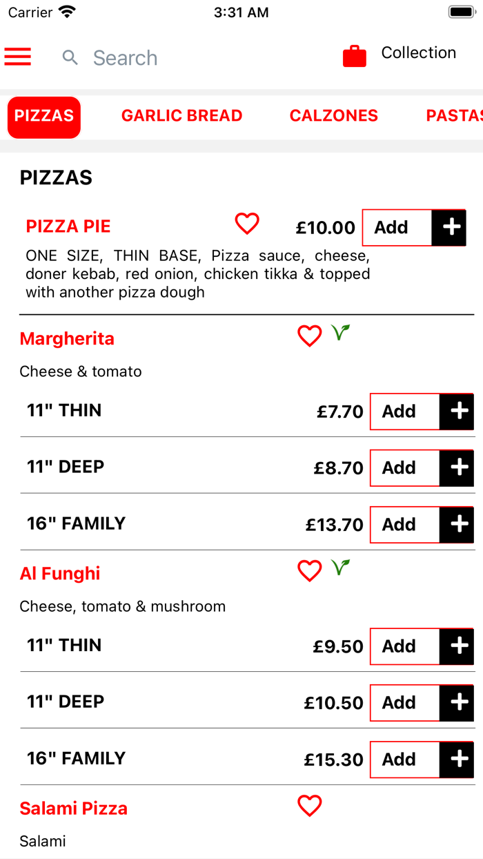The height and width of the screenshot is (859, 483).
Task: Click the Search input field
Action: pyautogui.click(x=126, y=58)
